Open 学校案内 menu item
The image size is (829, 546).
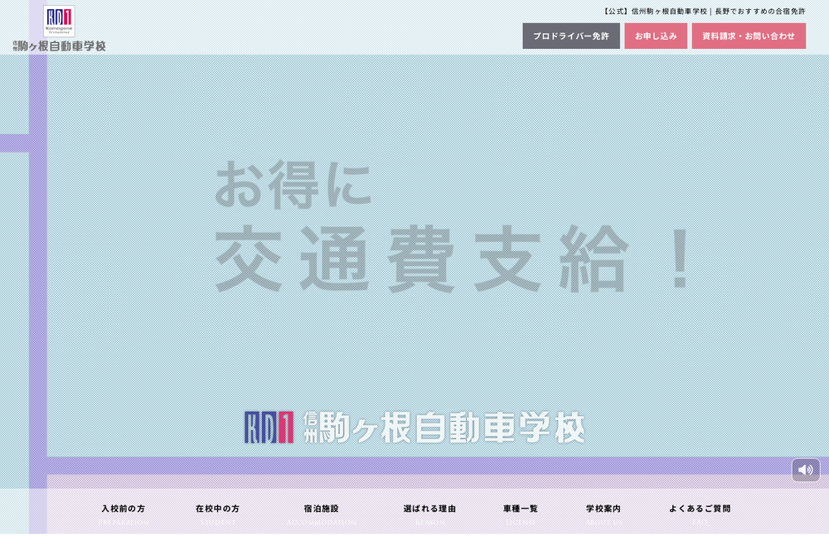pyautogui.click(x=604, y=514)
